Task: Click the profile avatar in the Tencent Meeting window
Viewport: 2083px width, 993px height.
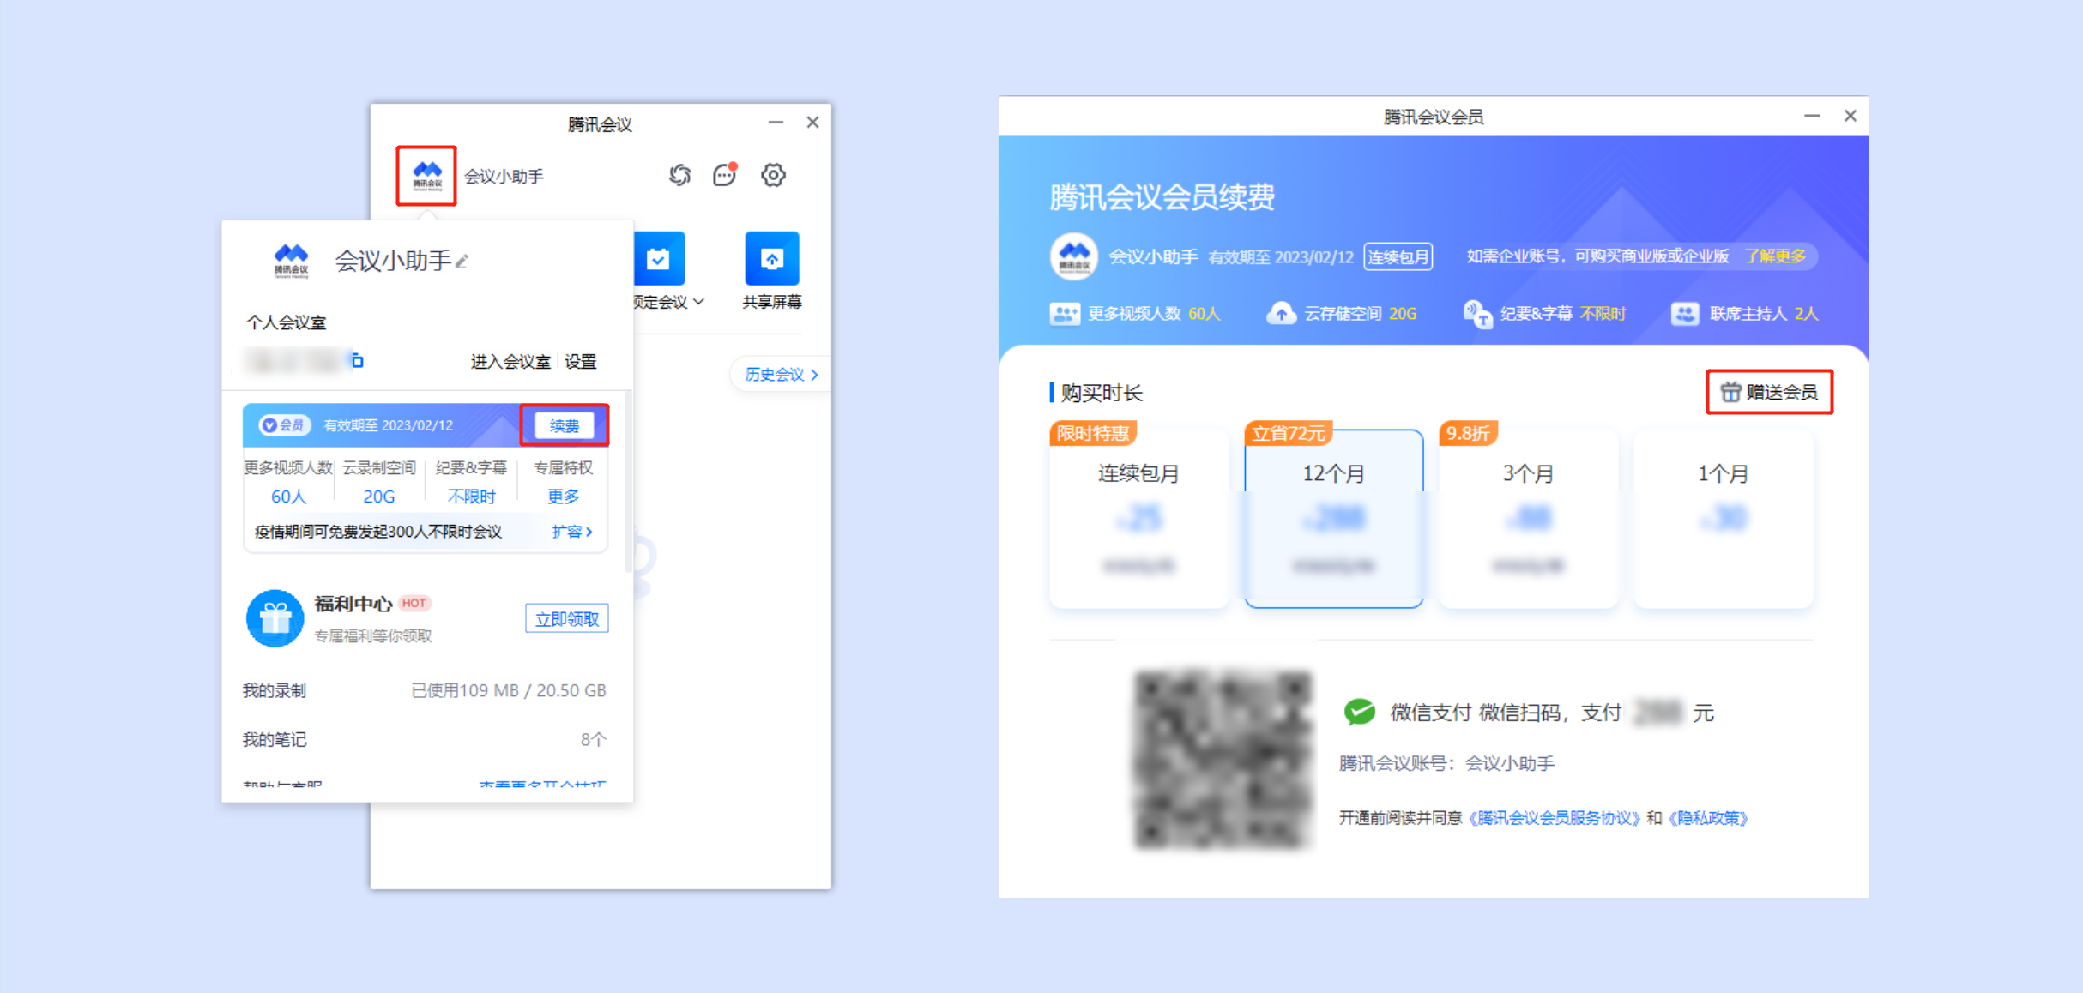Action: (x=426, y=176)
